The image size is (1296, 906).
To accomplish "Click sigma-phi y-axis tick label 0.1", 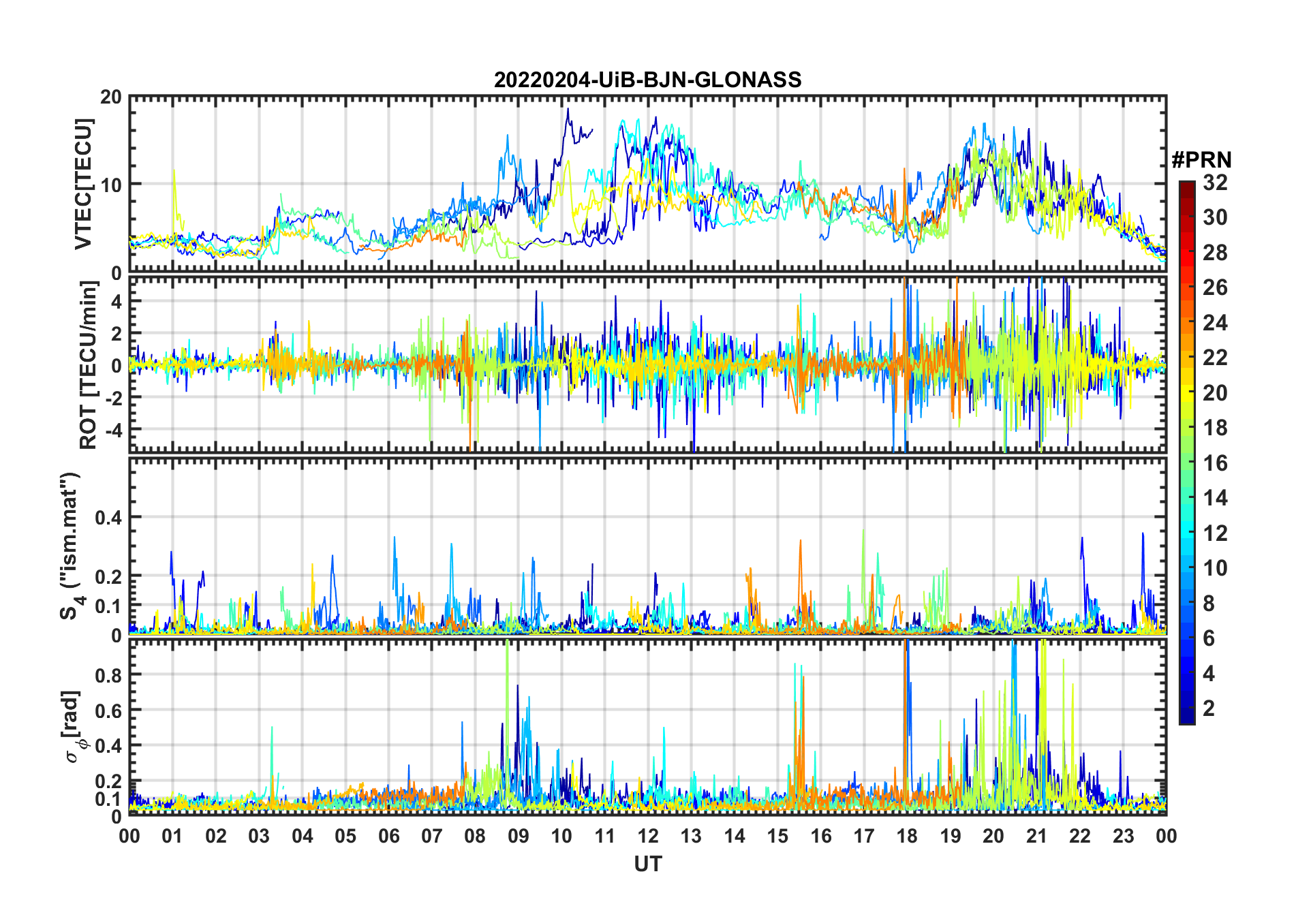I will point(109,798).
